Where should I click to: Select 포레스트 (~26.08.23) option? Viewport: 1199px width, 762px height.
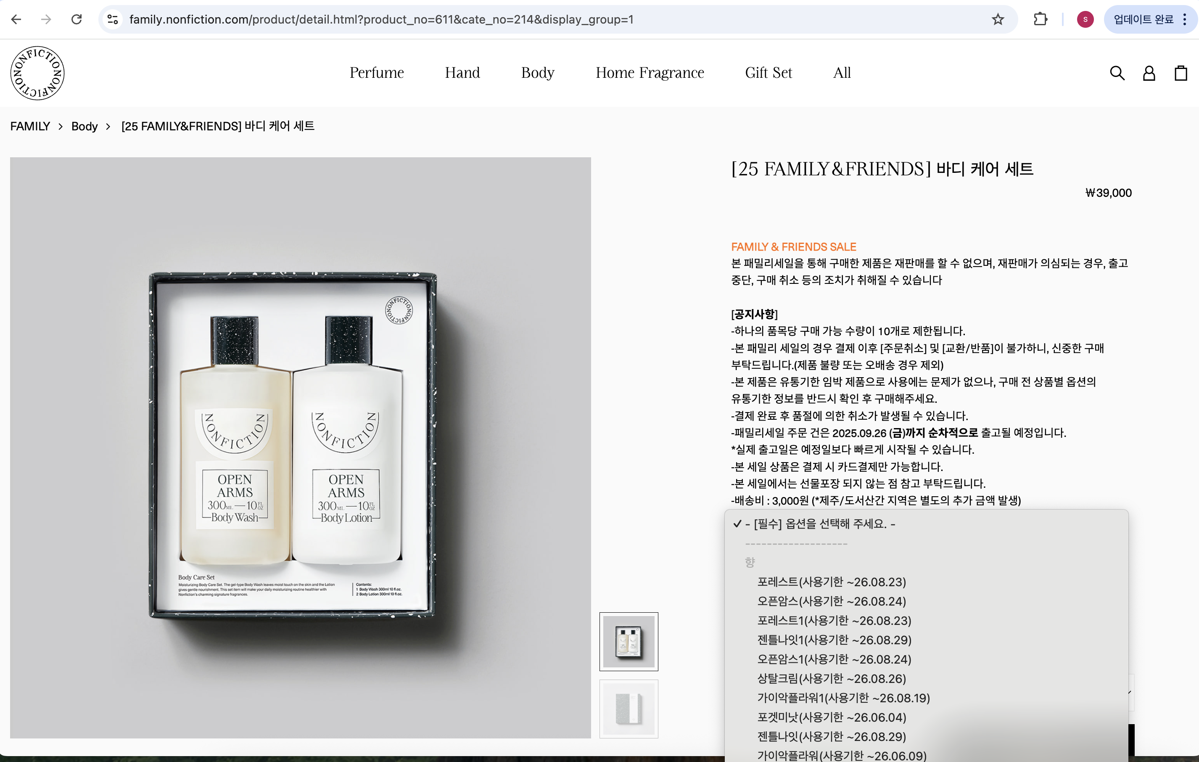(x=831, y=582)
